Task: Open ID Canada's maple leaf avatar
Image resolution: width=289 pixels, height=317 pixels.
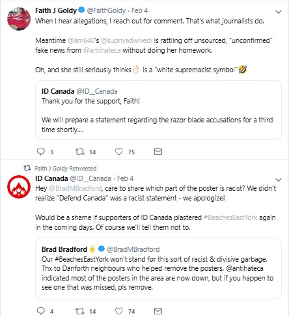Action: coord(19,187)
